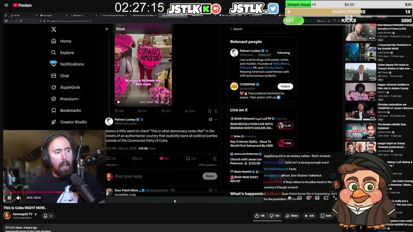This screenshot has width=413, height=232.
Task: Like the YouTube video with 18k likes
Action: [260, 216]
